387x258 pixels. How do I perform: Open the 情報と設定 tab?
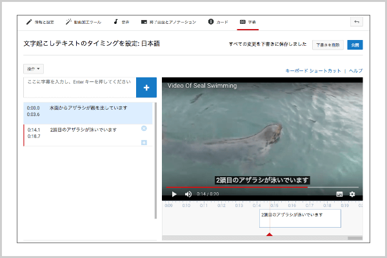pyautogui.click(x=40, y=22)
